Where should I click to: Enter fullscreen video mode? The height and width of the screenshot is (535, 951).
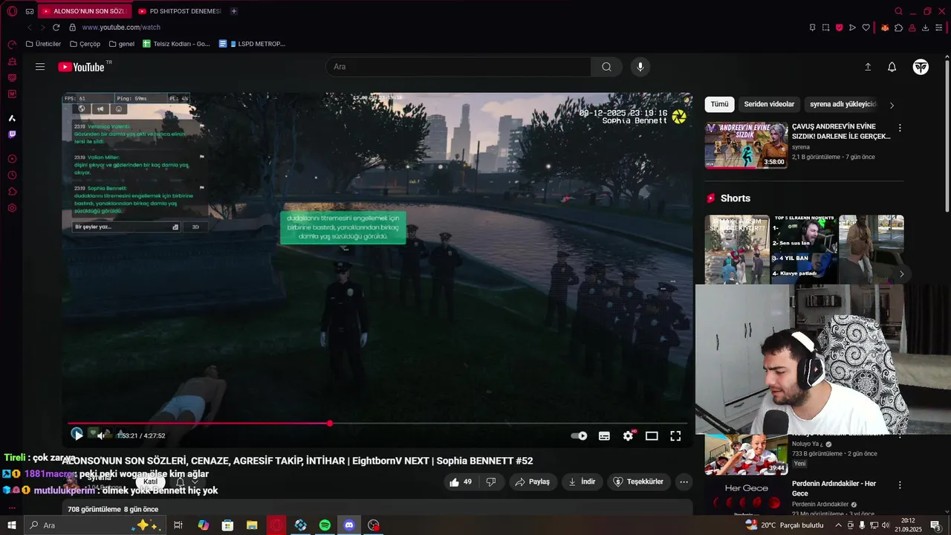click(675, 436)
